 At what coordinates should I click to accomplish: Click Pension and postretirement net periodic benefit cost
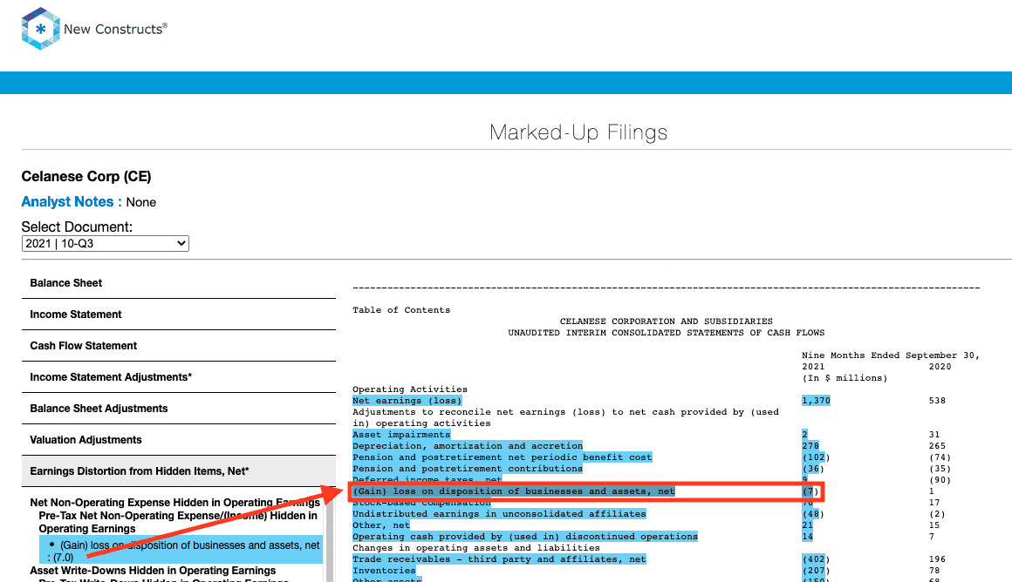[503, 457]
